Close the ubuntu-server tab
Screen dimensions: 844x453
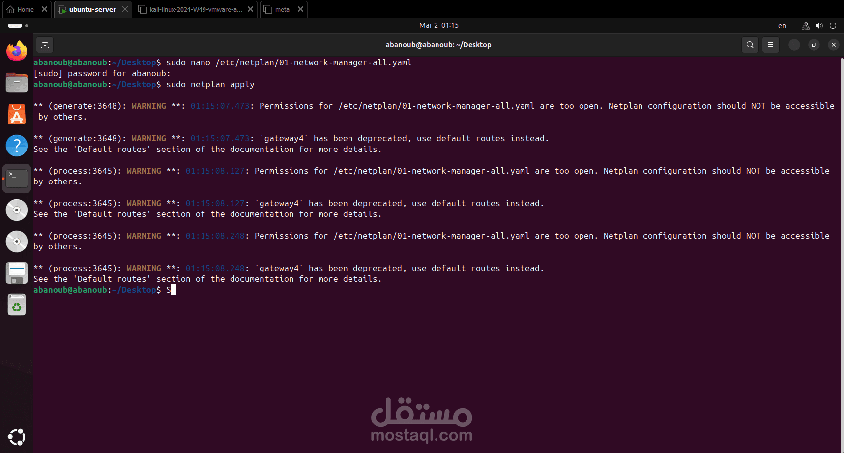click(125, 9)
